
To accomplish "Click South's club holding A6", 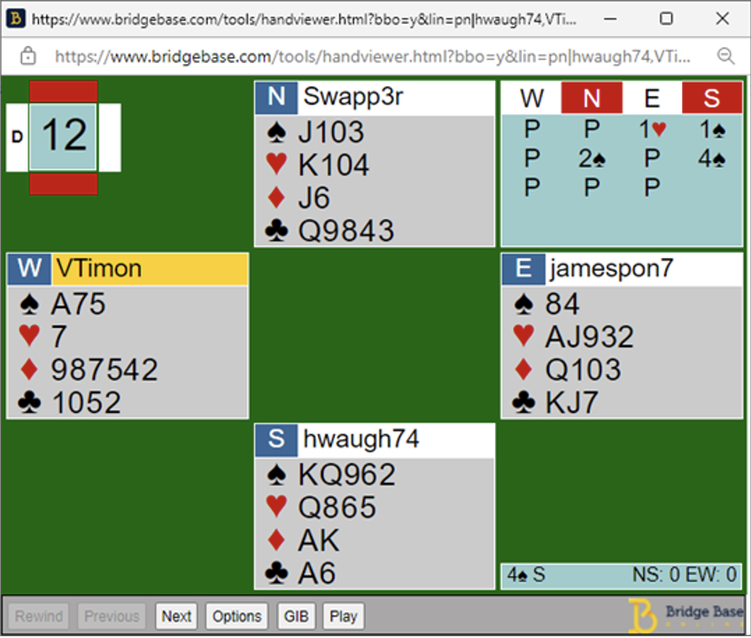I will [x=316, y=573].
